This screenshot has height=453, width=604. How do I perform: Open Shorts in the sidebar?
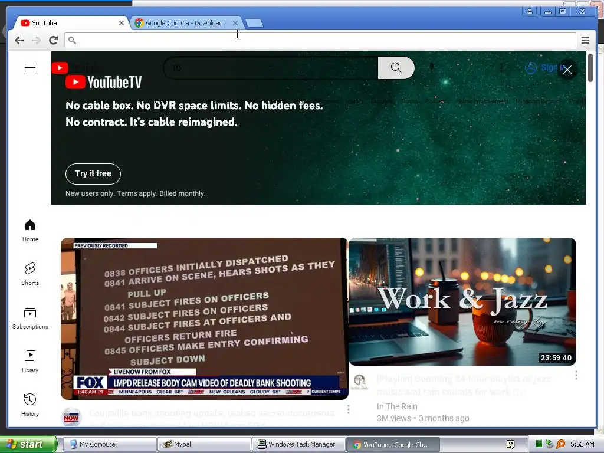(x=30, y=274)
